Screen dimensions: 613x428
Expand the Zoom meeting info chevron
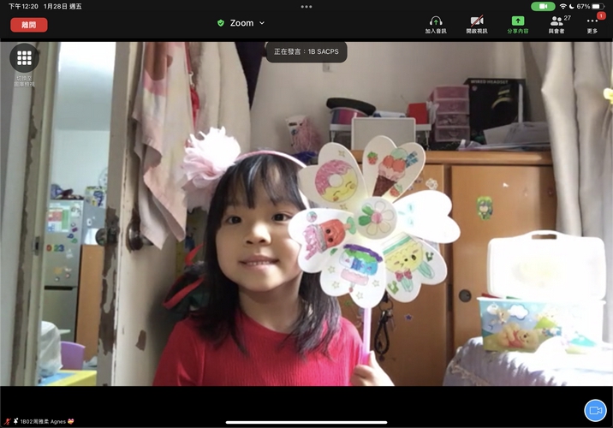(x=262, y=23)
